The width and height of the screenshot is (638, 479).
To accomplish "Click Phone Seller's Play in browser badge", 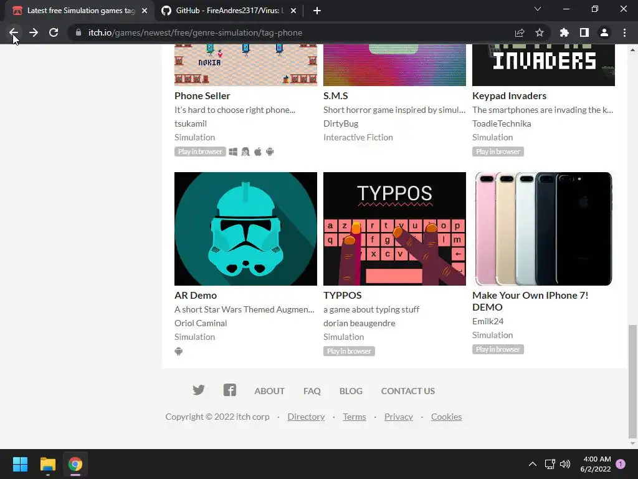I will click(x=200, y=152).
